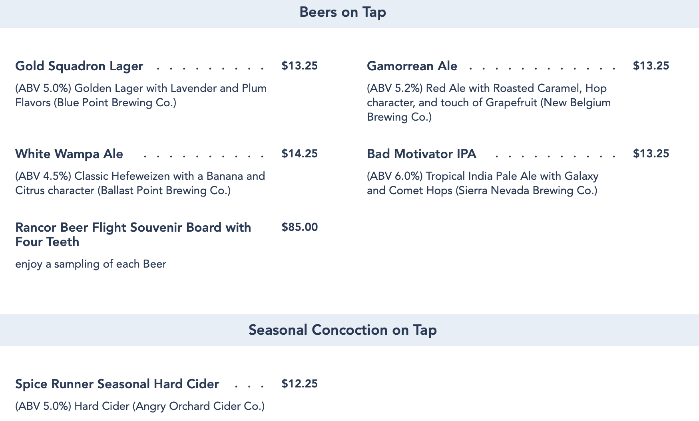Image resolution: width=699 pixels, height=421 pixels.
Task: Click the $12.25 cider price
Action: pos(299,384)
